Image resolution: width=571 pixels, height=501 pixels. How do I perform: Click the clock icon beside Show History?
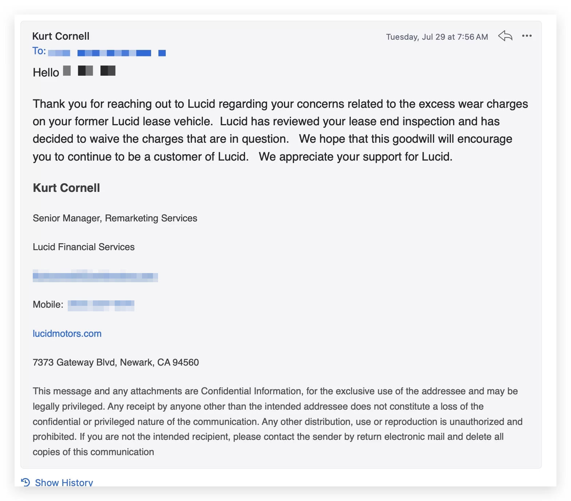point(25,482)
